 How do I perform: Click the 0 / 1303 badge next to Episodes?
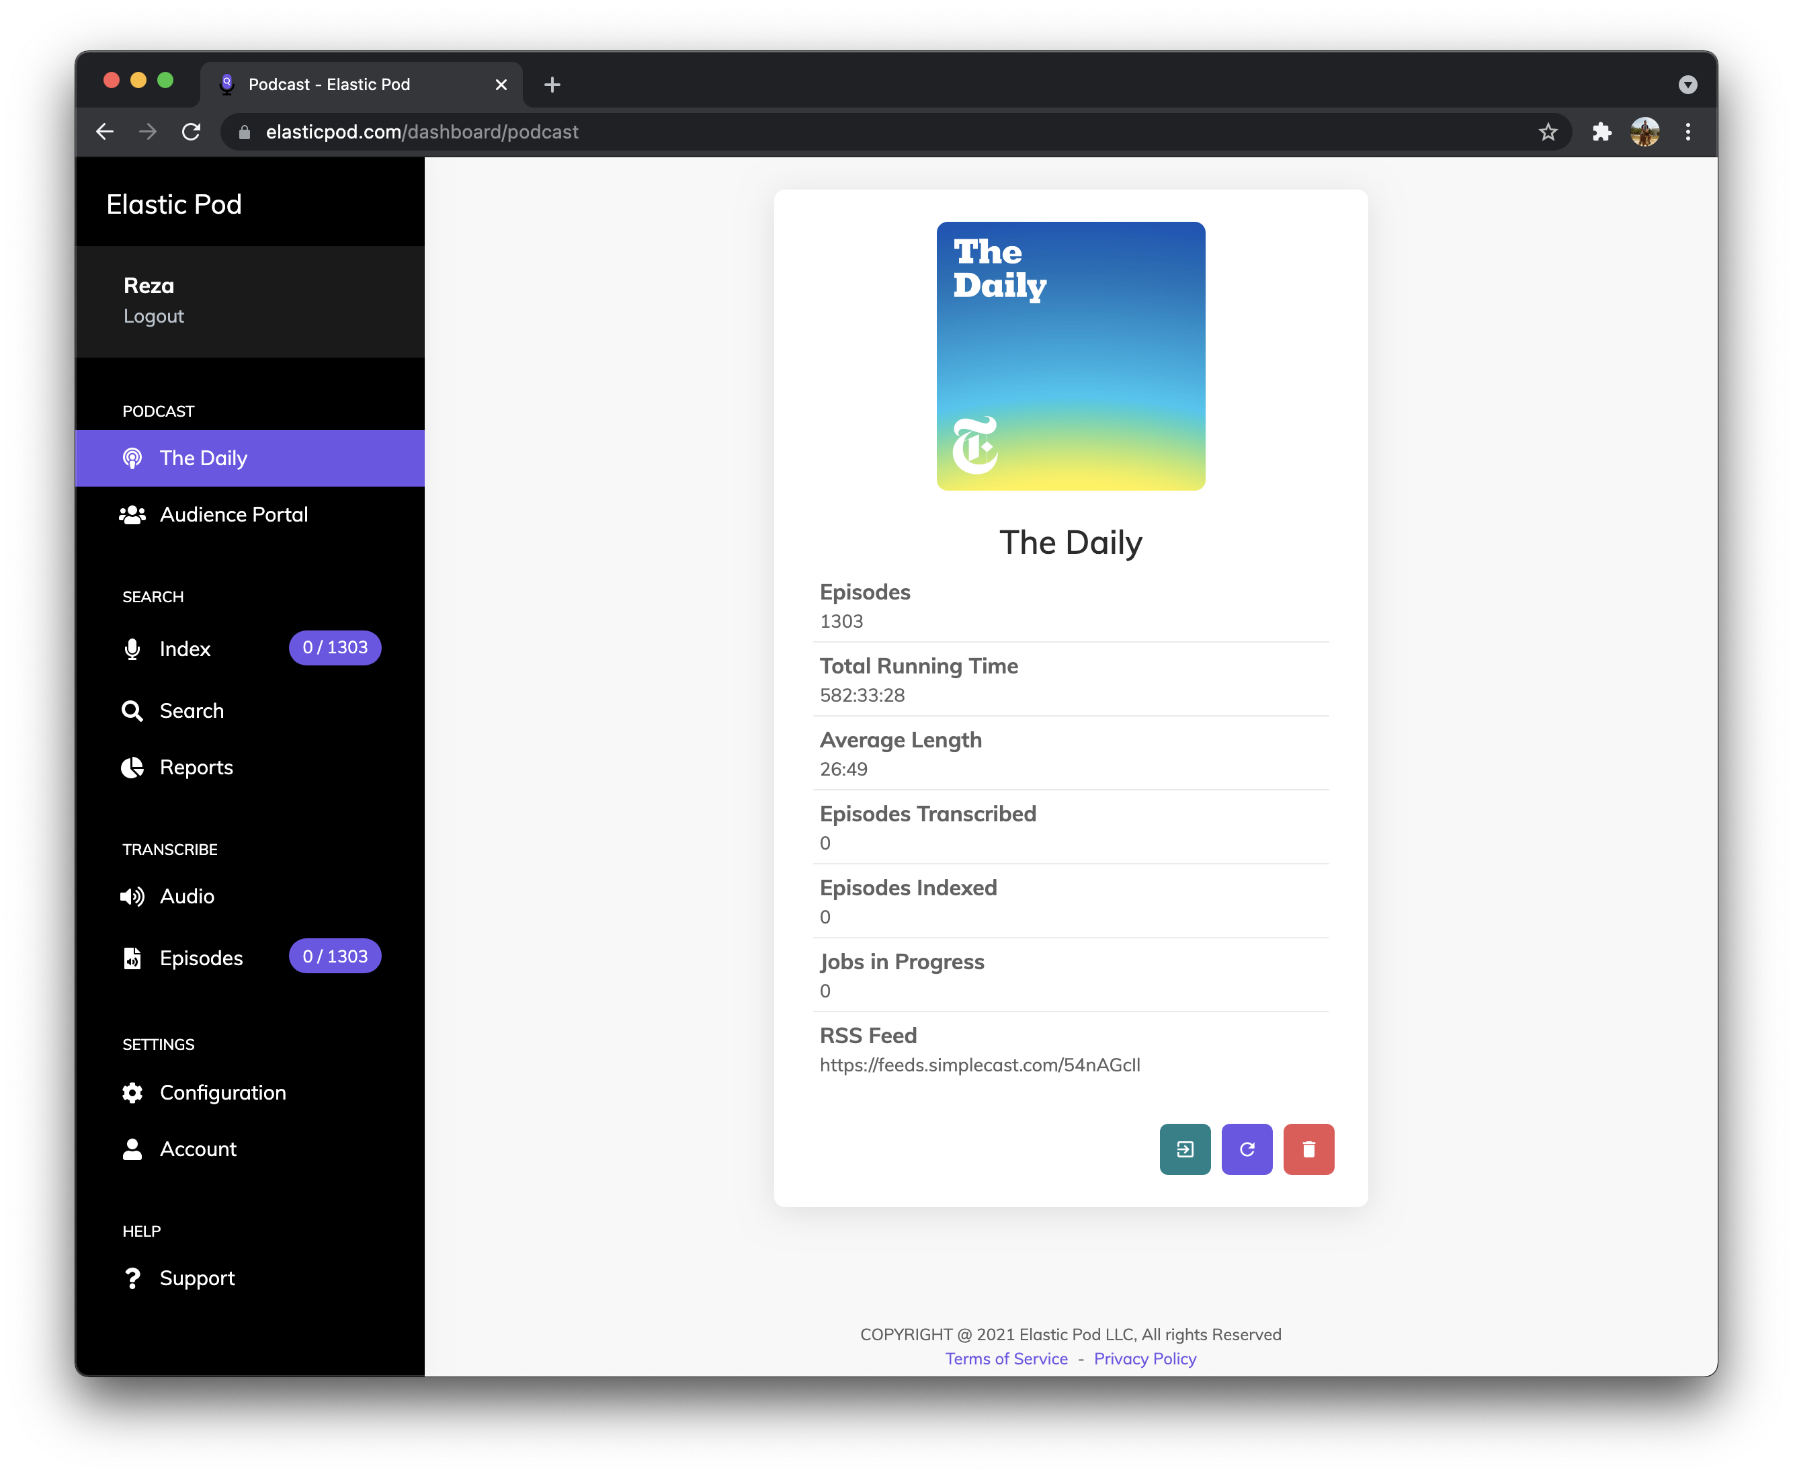[335, 956]
